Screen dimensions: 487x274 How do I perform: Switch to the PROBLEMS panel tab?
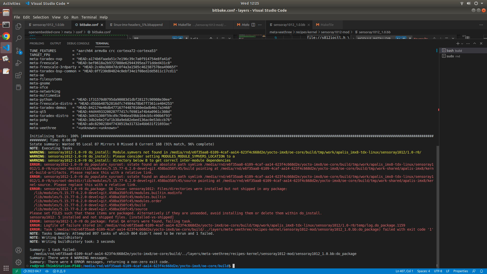point(37,43)
